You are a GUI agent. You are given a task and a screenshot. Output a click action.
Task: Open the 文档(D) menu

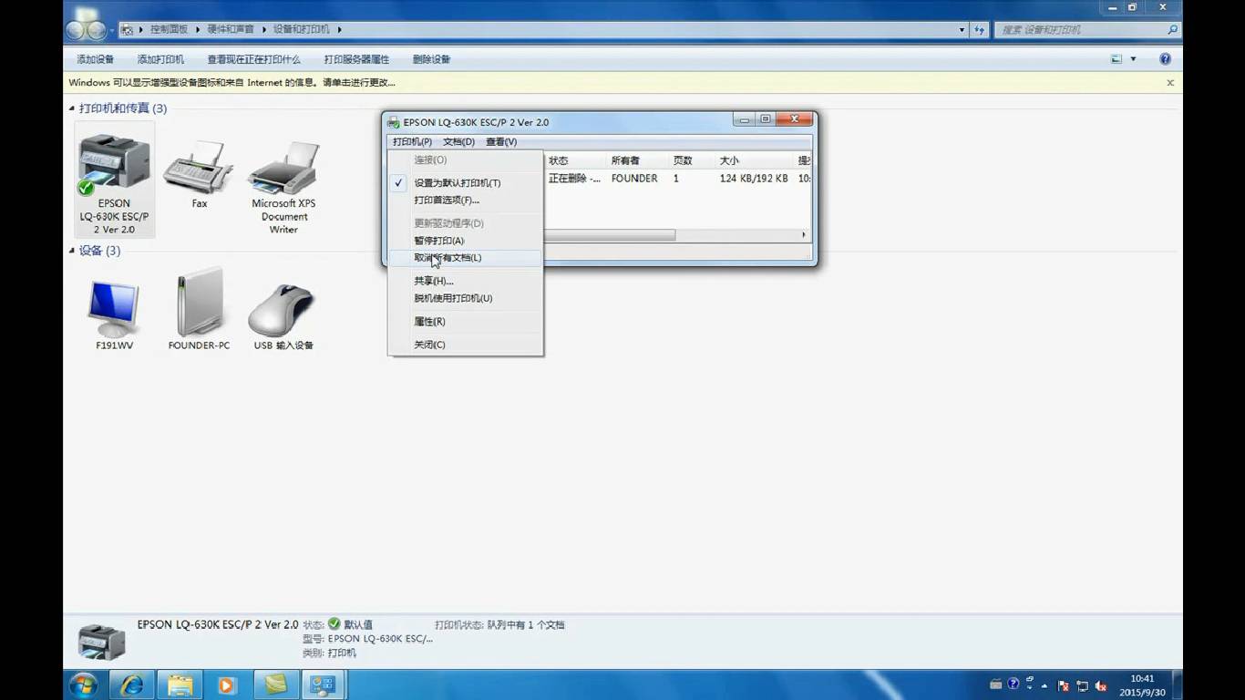click(458, 141)
